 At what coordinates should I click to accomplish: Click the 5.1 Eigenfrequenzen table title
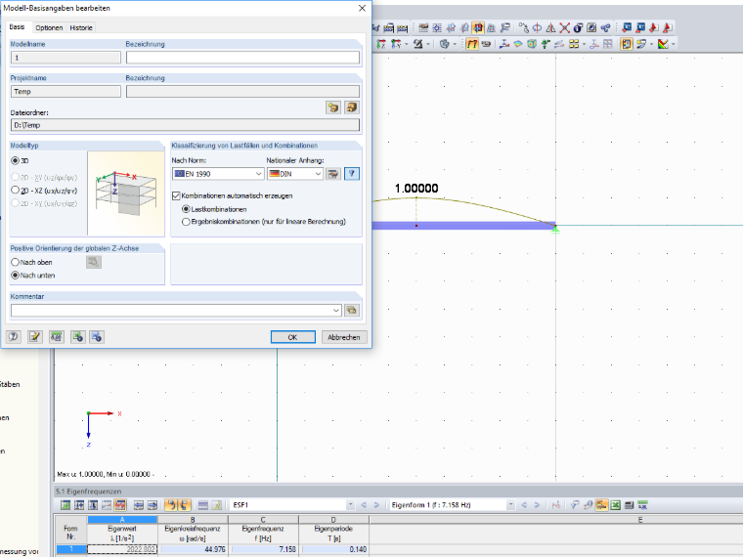[x=89, y=492]
